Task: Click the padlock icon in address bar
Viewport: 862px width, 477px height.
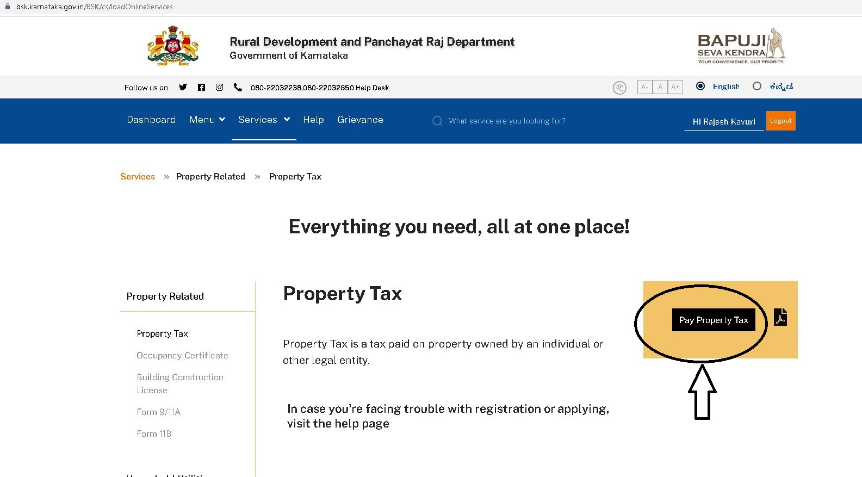Action: (8, 7)
